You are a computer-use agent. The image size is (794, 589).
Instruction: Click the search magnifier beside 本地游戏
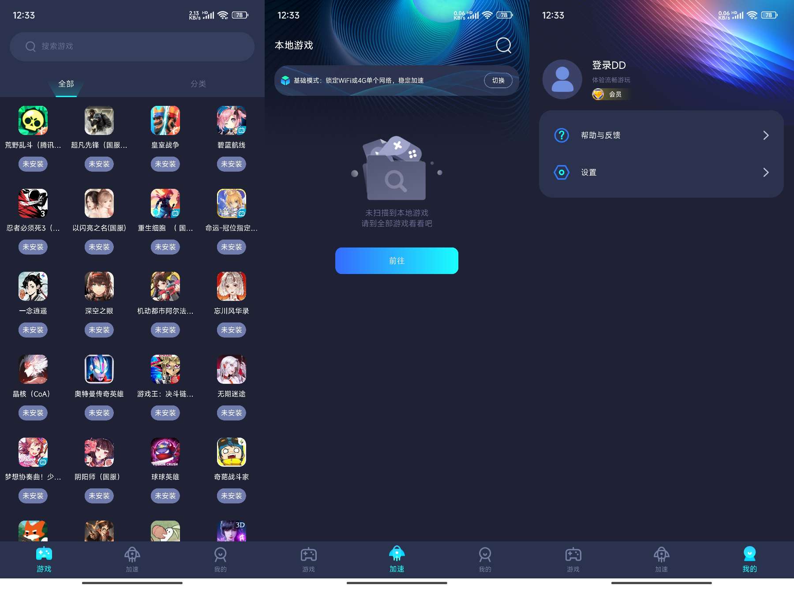[x=503, y=45]
